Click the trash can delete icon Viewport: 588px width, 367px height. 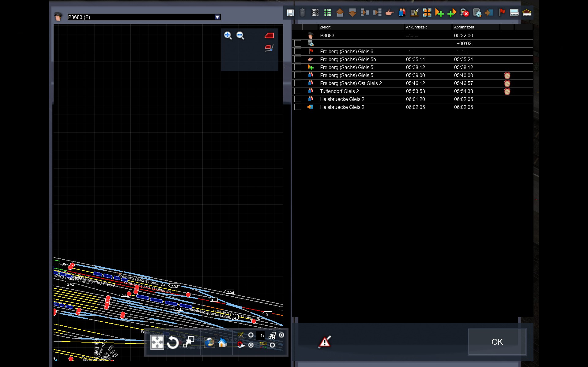click(302, 13)
